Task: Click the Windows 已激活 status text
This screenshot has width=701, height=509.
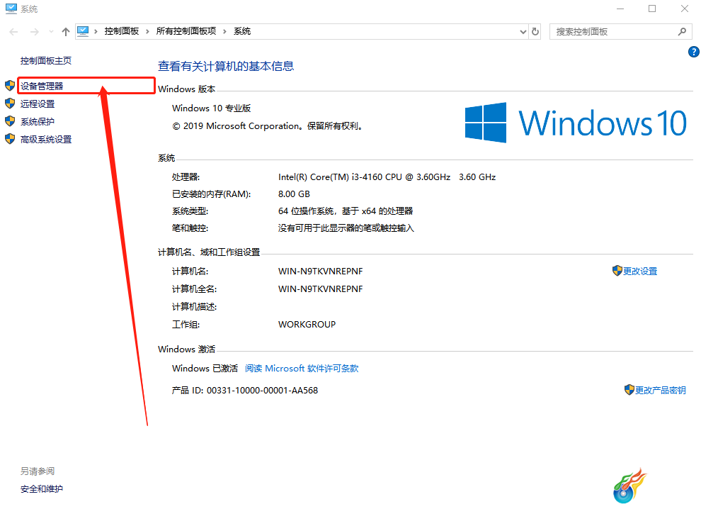Action: click(205, 369)
